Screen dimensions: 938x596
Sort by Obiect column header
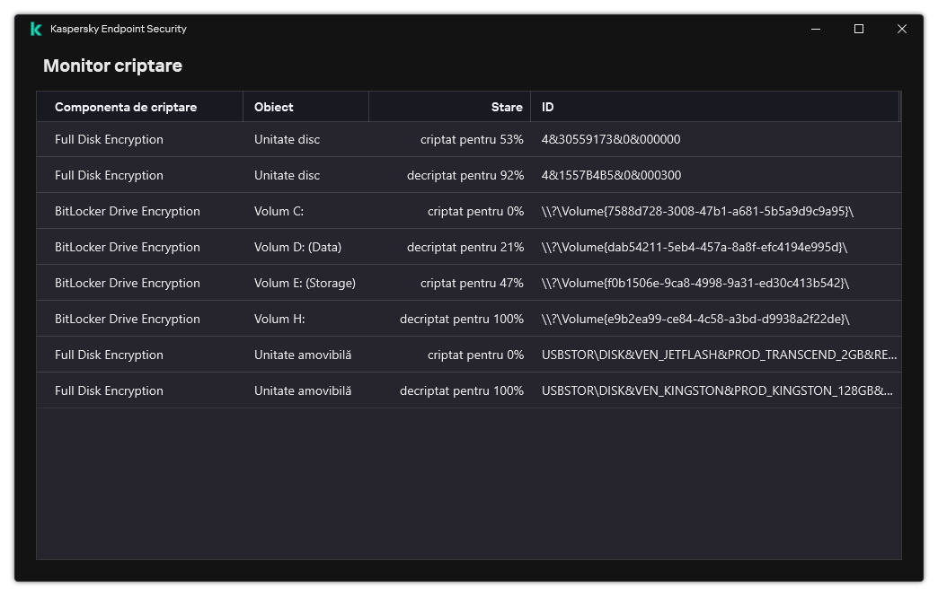(274, 107)
